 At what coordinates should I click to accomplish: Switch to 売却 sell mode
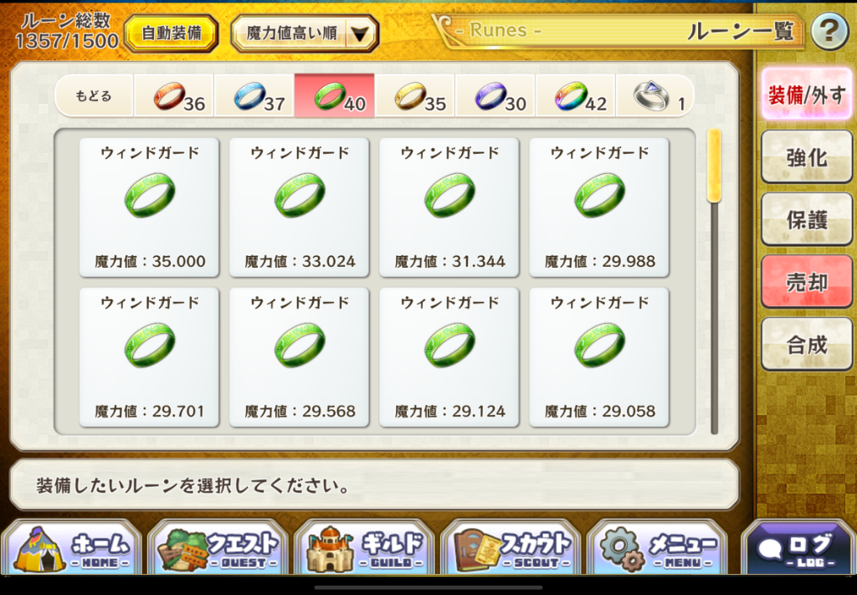[x=806, y=282]
